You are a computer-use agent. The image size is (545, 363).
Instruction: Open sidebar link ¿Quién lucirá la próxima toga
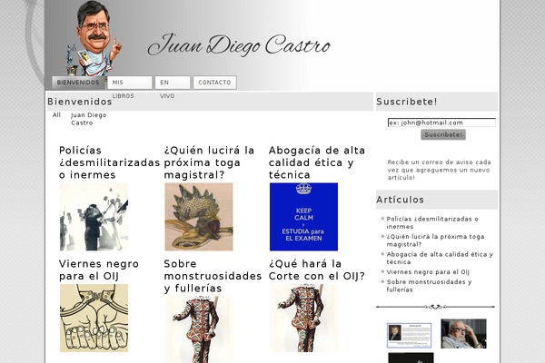click(x=435, y=240)
